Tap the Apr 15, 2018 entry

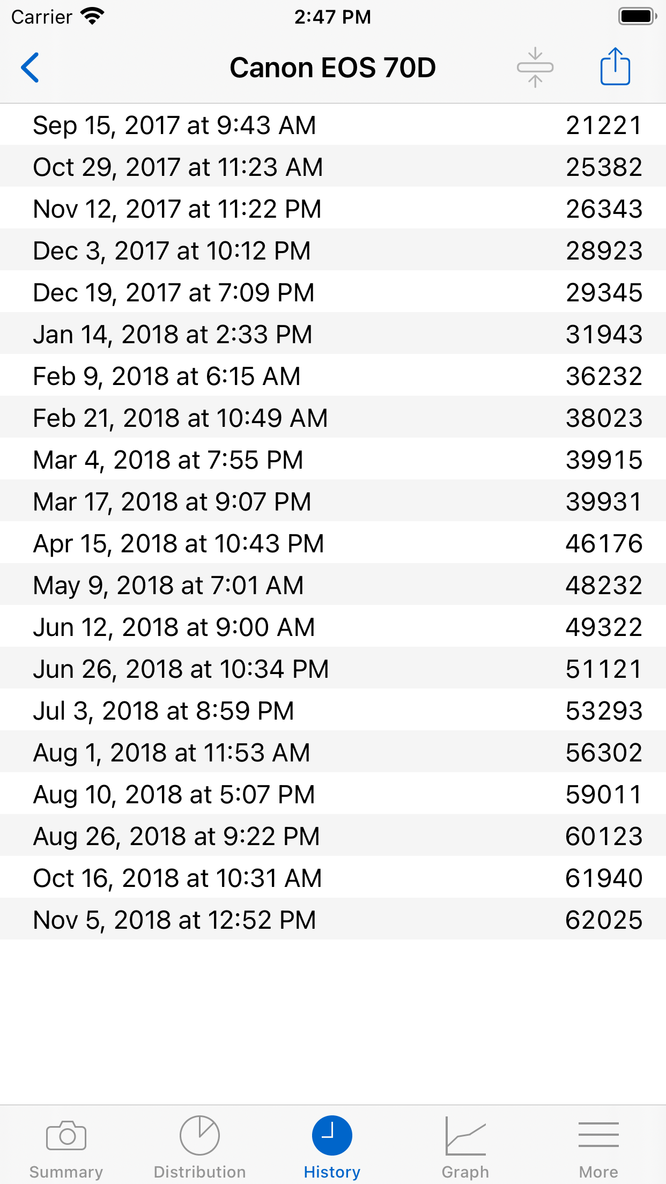[333, 543]
